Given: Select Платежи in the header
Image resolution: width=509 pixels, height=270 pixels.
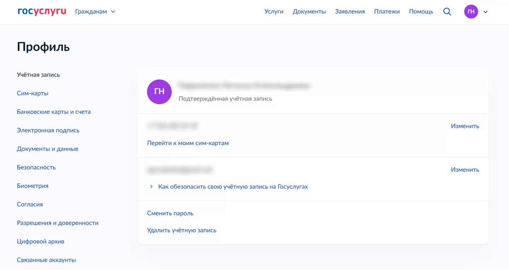Looking at the screenshot, I should pyautogui.click(x=387, y=12).
